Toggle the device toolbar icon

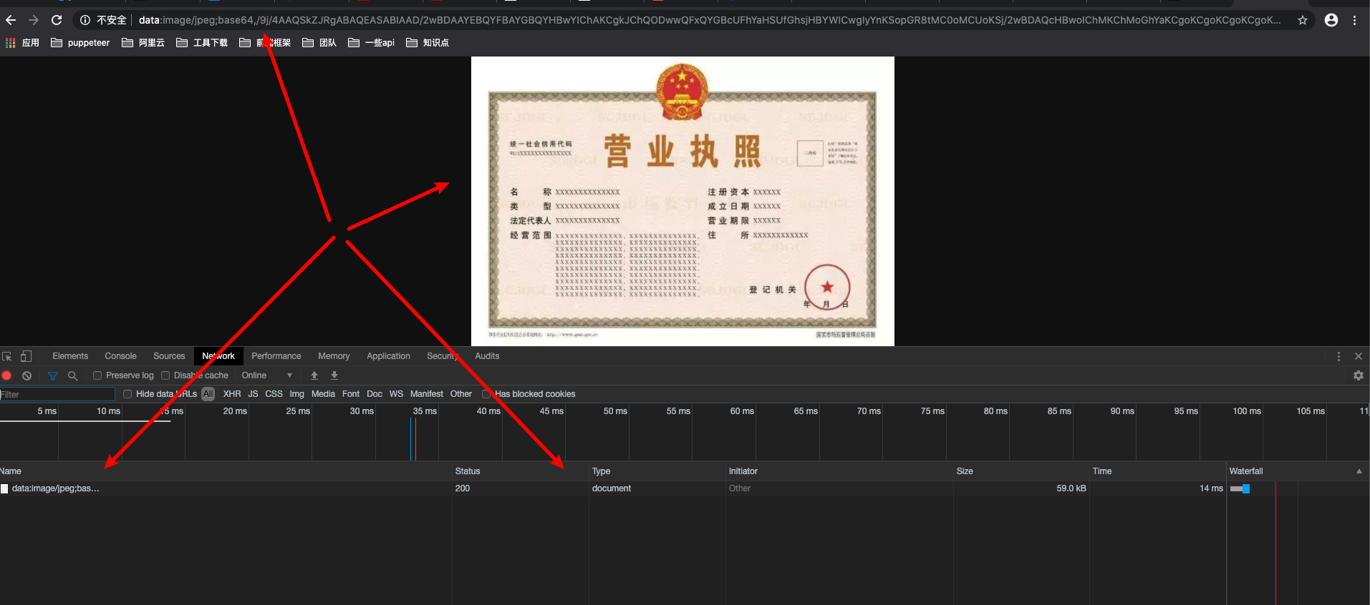click(x=26, y=356)
